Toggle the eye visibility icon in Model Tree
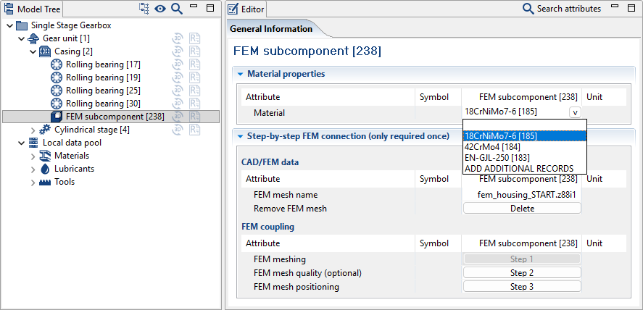This screenshot has height=310, width=643. (160, 9)
